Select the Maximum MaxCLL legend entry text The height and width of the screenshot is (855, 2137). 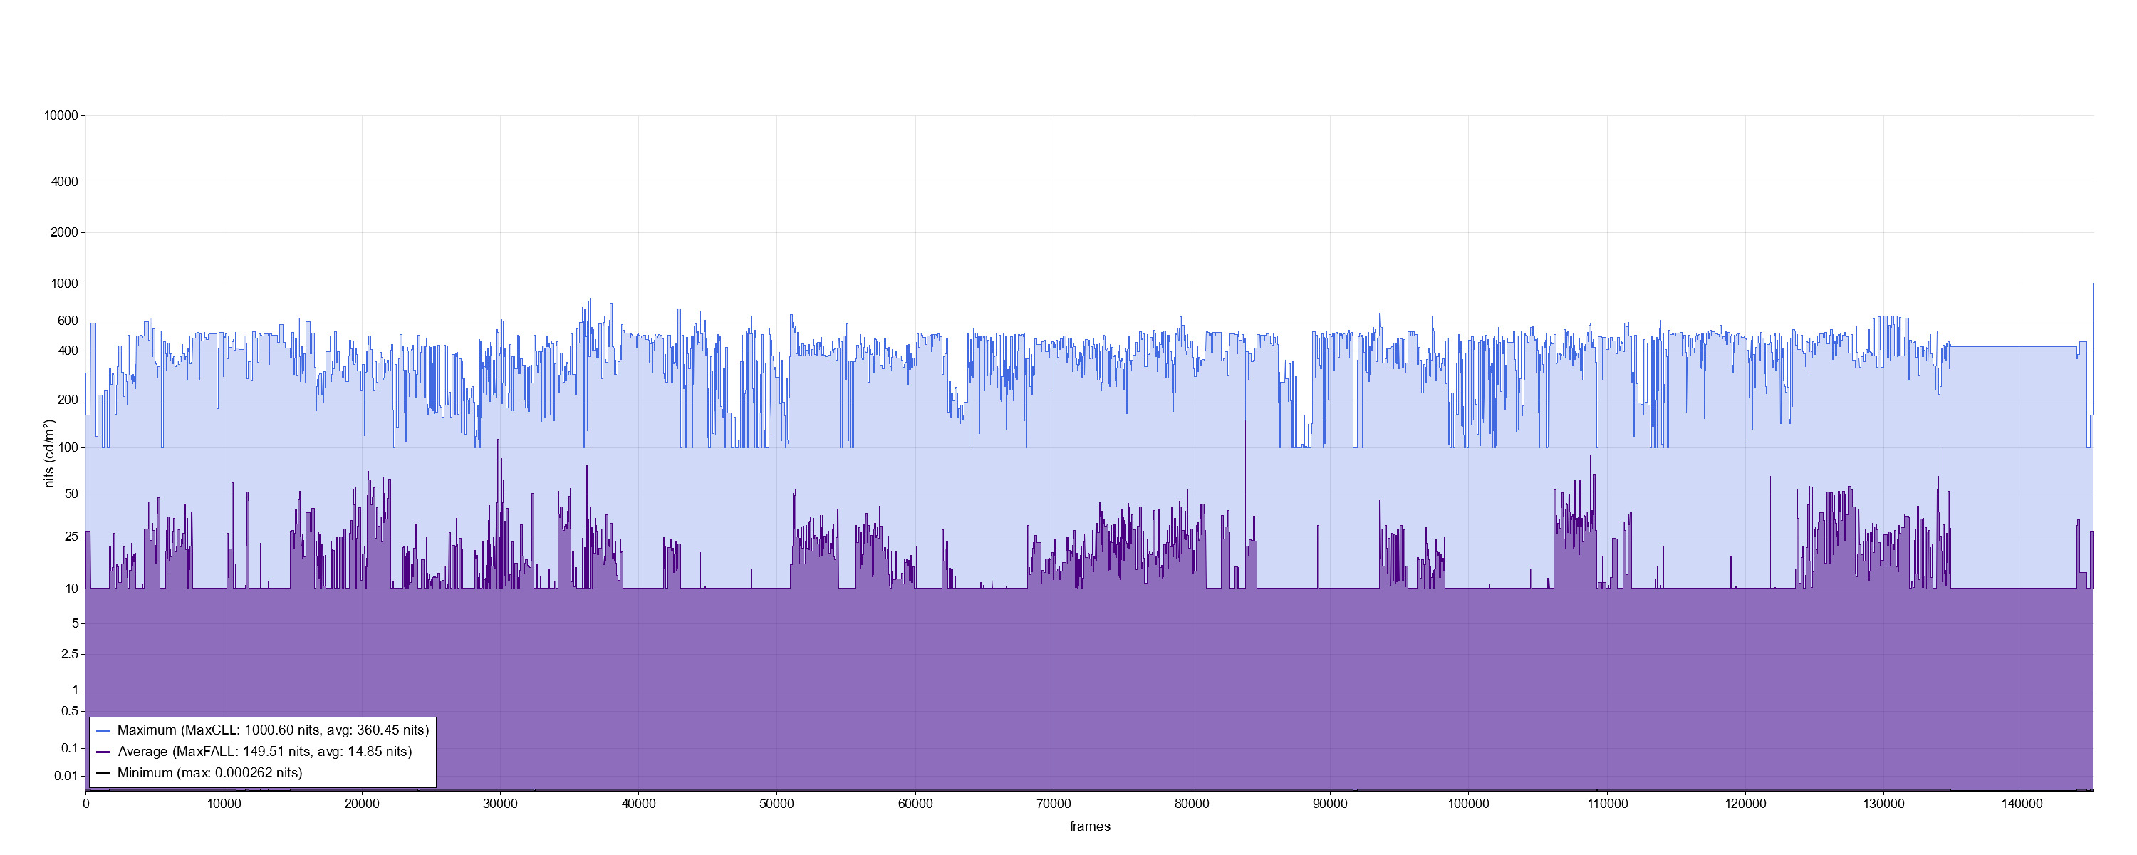[x=273, y=730]
